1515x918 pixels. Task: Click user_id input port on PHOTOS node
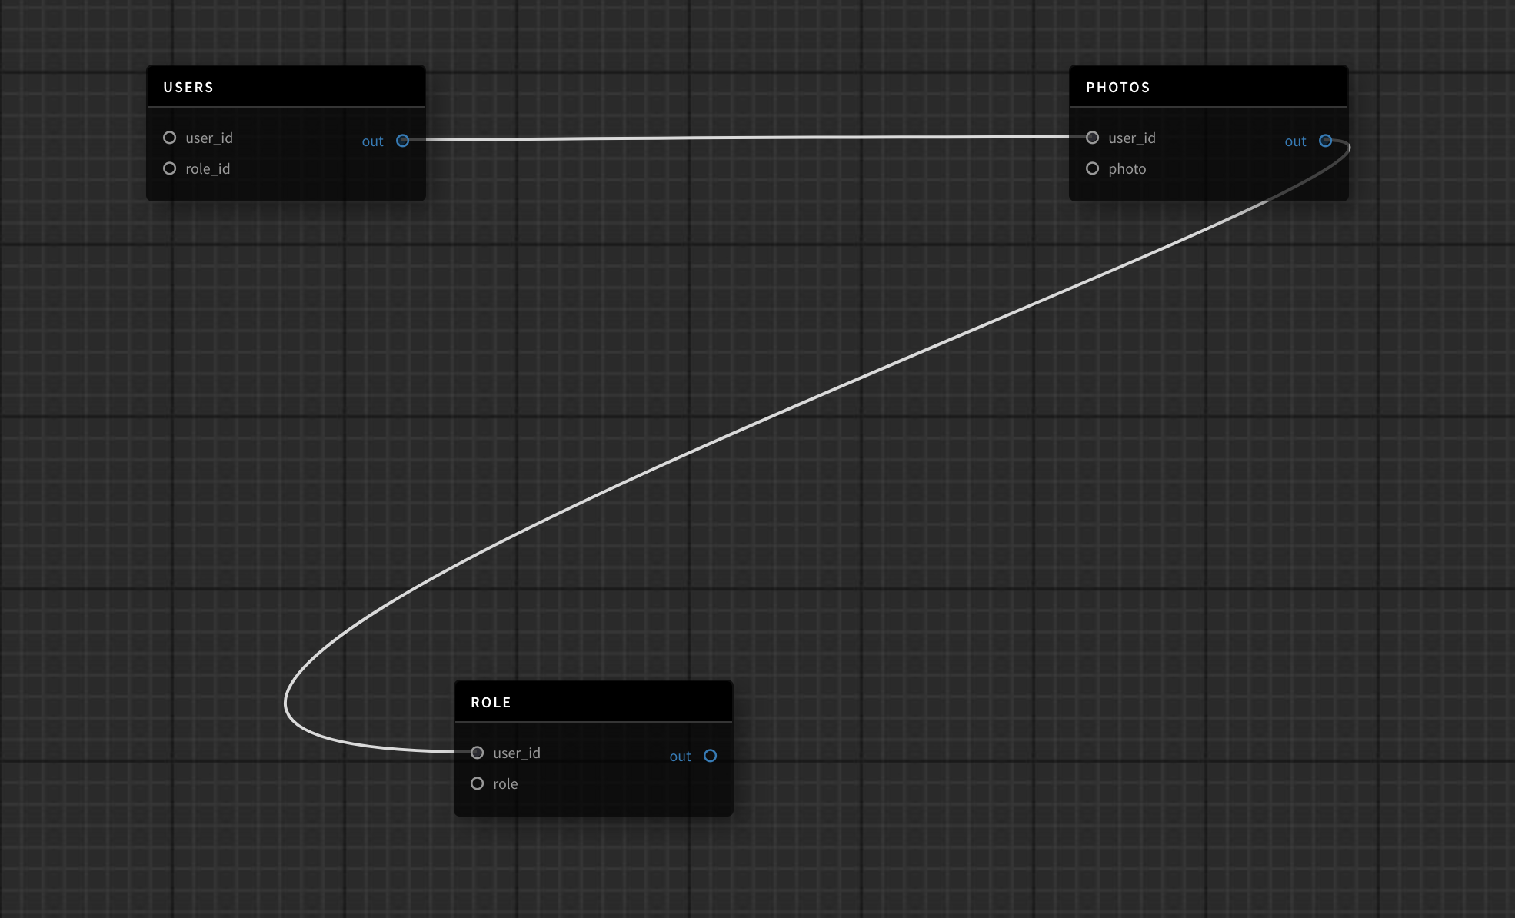(x=1092, y=138)
